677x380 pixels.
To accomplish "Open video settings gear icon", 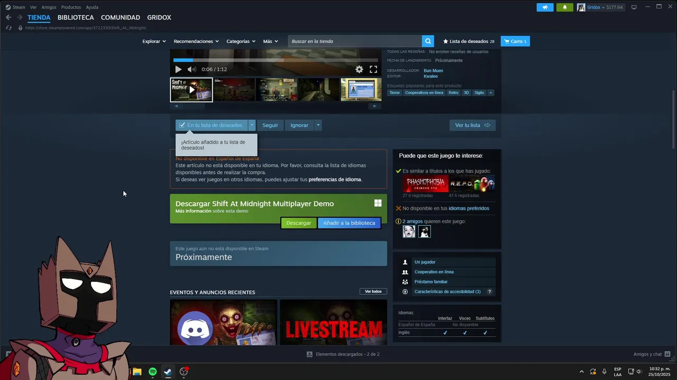I will [359, 69].
